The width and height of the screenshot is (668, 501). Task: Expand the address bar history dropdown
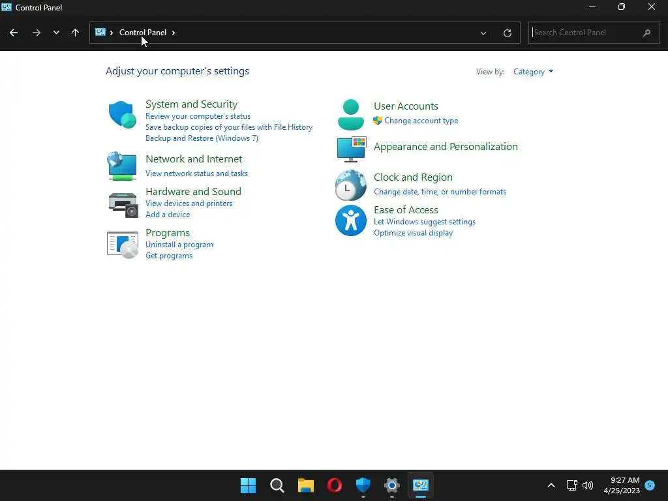[x=483, y=33]
